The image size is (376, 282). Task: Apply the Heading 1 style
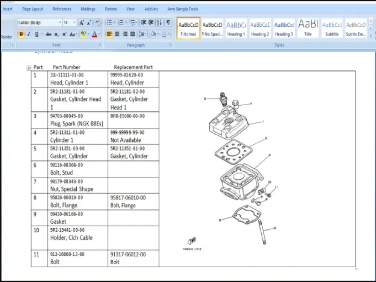[236, 28]
